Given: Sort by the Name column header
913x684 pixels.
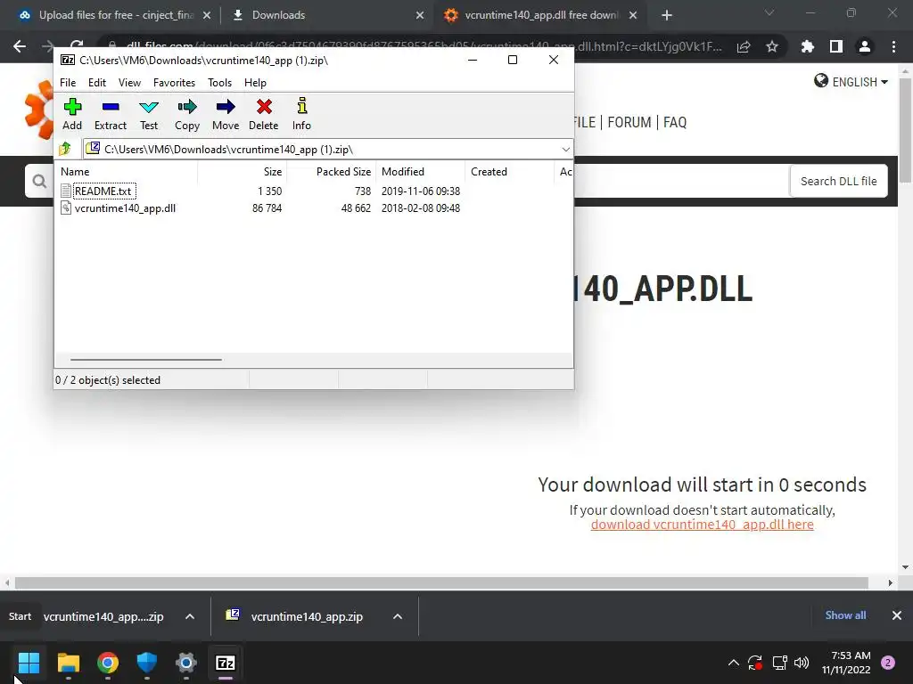Looking at the screenshot, I should click(75, 172).
